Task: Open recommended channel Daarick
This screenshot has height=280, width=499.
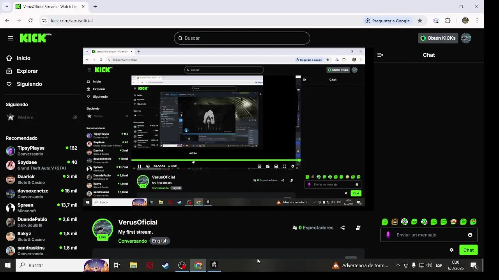Action: [x=41, y=179]
